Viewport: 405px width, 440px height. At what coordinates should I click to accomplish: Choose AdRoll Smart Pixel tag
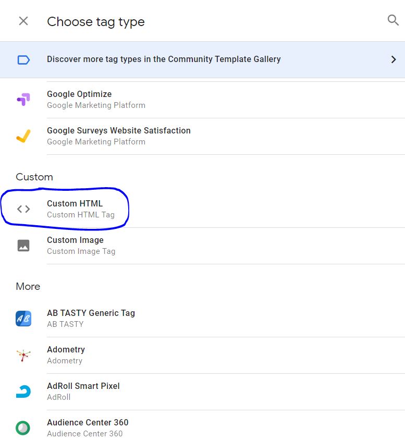(202, 392)
